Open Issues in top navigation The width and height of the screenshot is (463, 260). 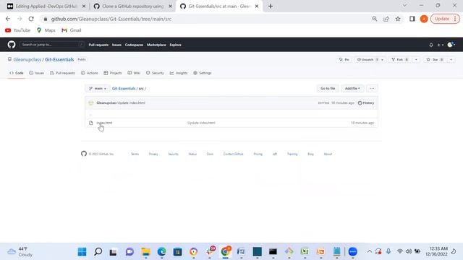(x=116, y=45)
